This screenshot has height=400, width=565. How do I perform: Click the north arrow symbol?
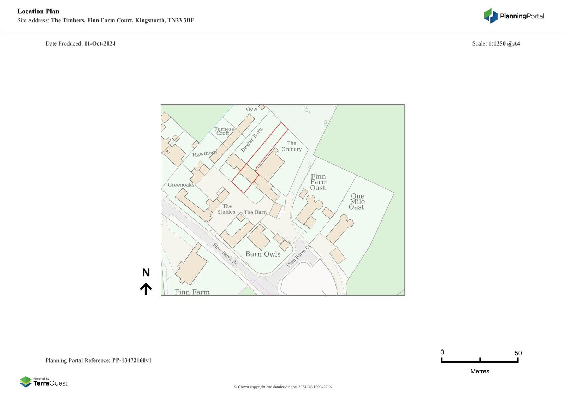click(x=146, y=289)
